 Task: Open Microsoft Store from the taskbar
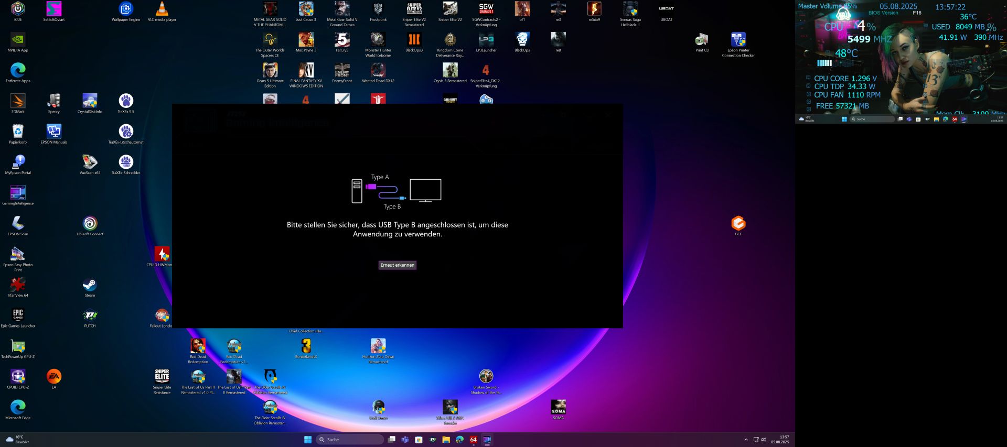[x=419, y=440]
